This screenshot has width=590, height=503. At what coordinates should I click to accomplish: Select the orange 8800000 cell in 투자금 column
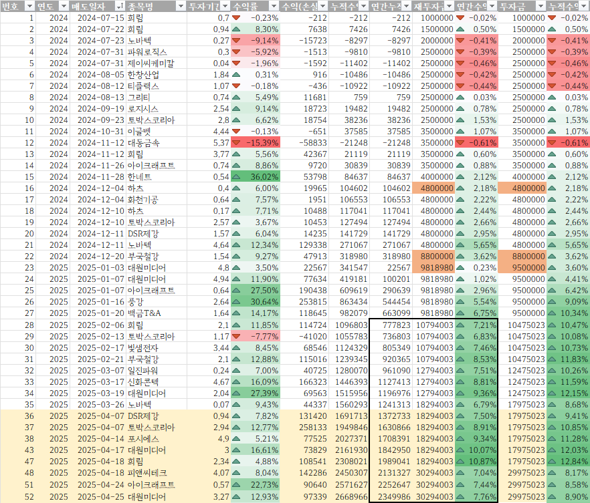click(522, 257)
